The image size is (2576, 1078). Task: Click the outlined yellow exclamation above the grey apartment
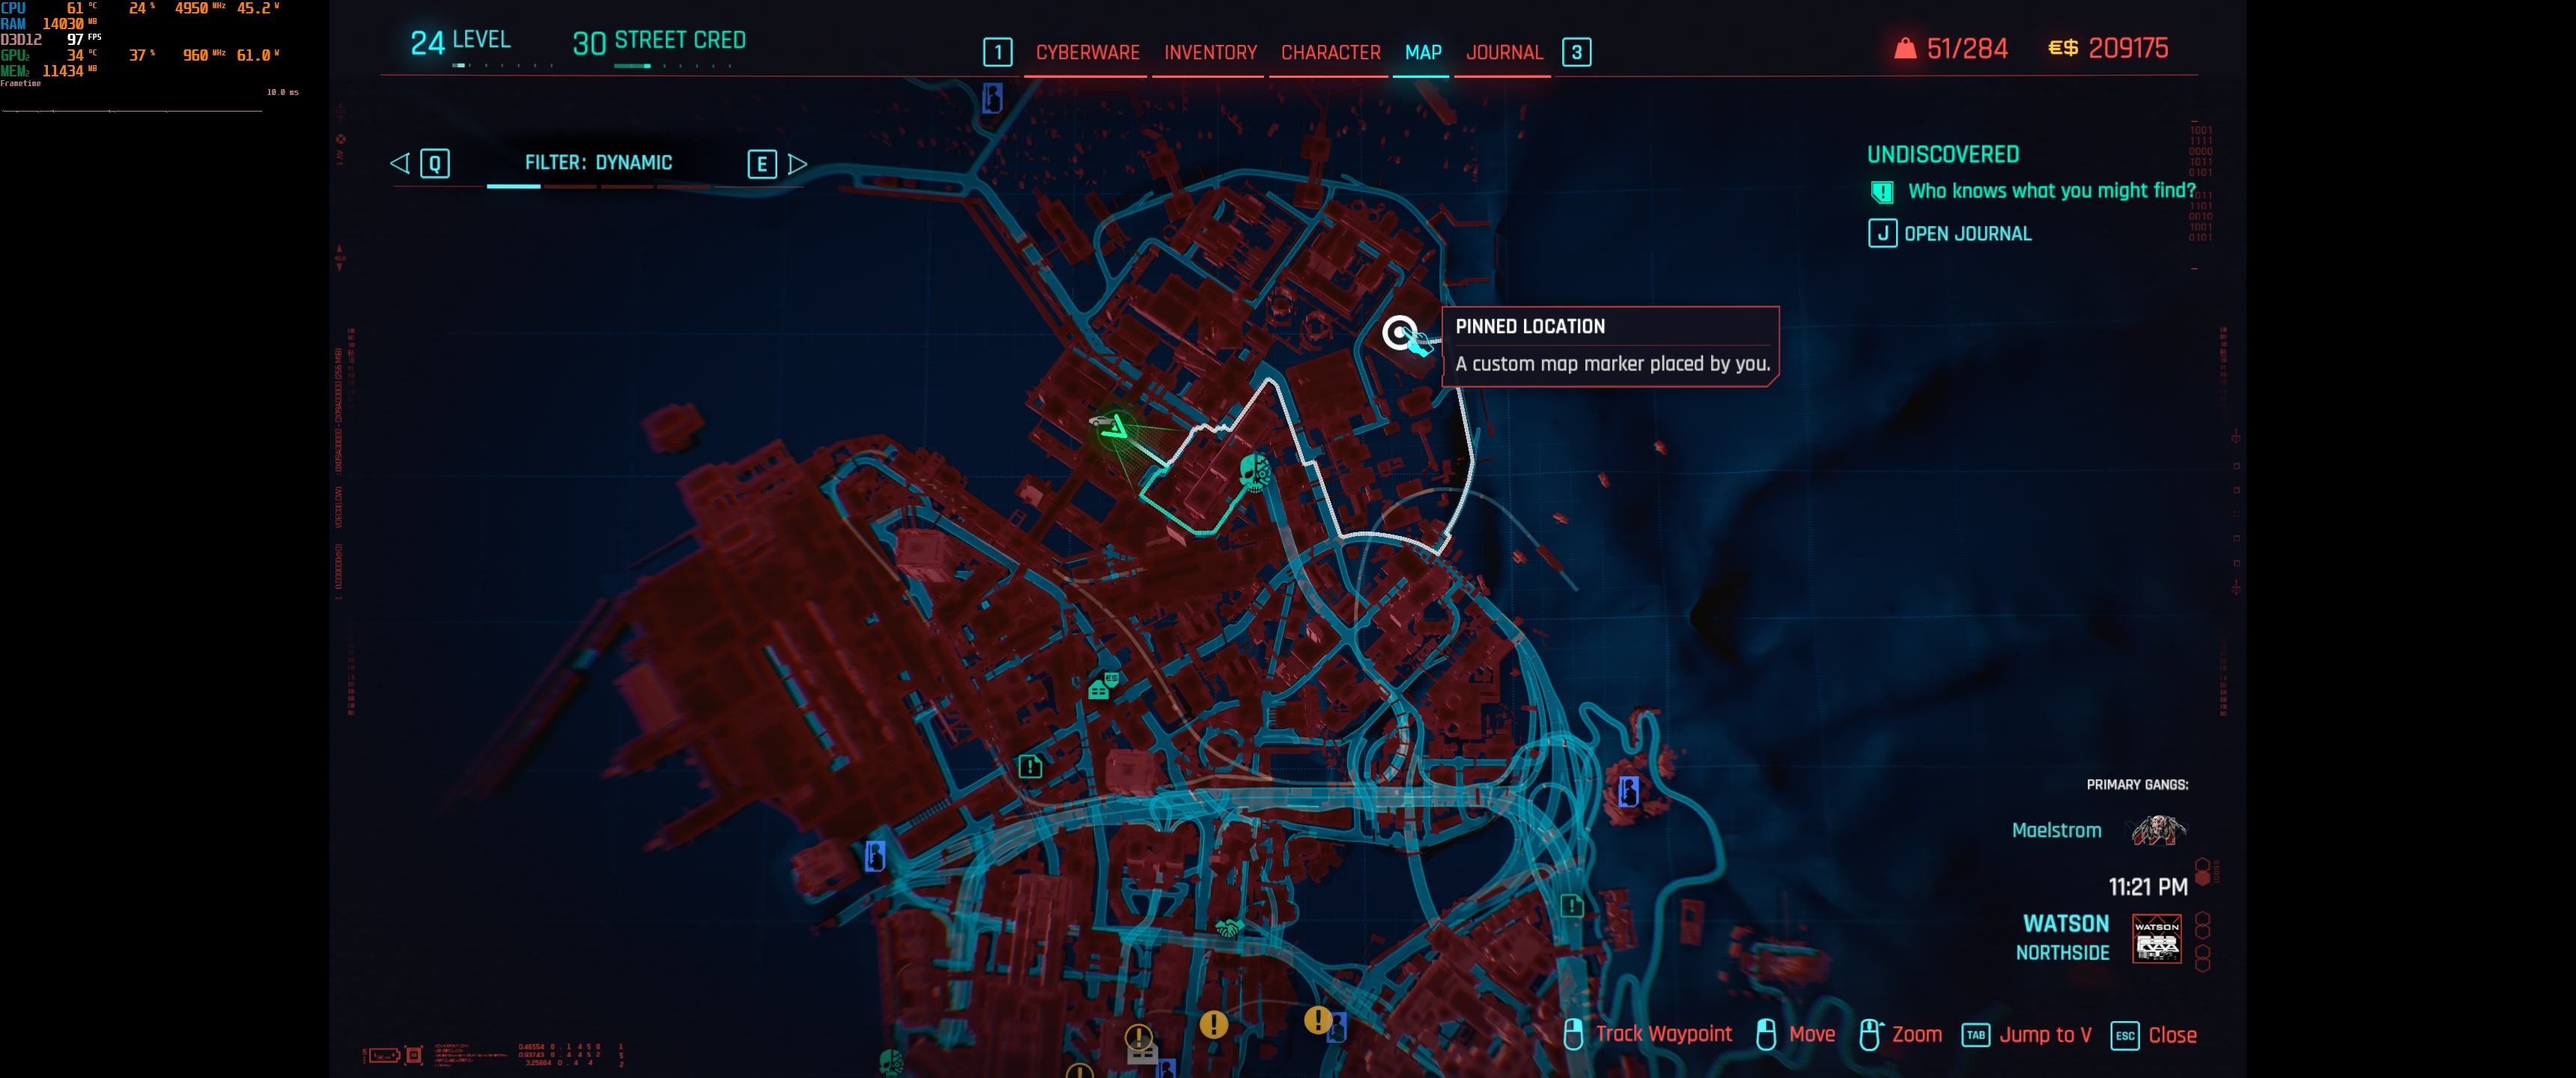pos(1138,1036)
